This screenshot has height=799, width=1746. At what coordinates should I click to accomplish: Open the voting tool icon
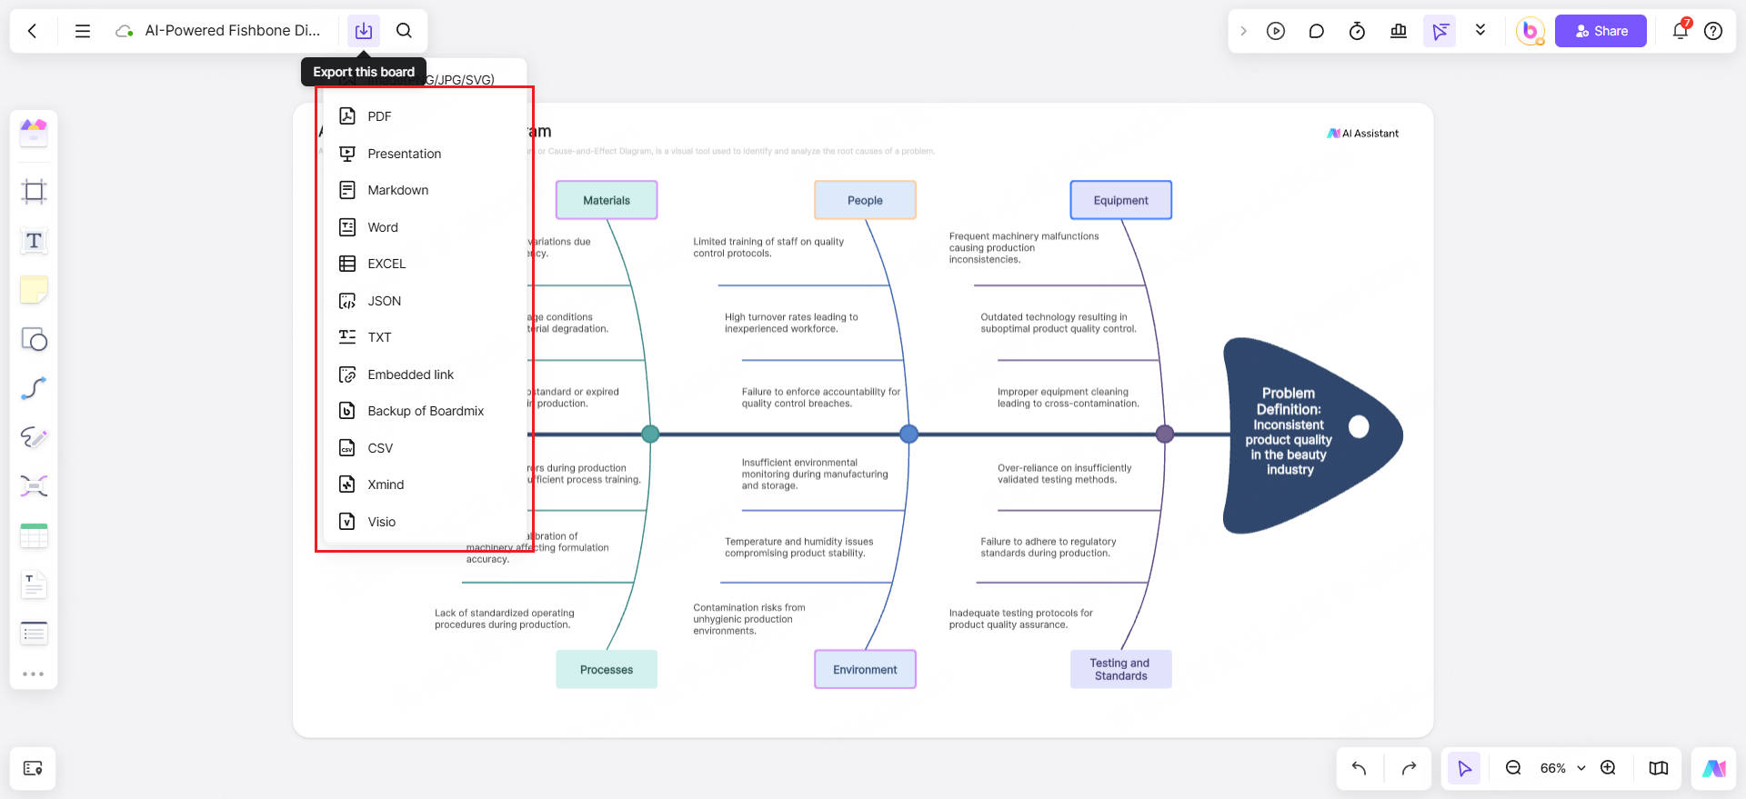click(x=1399, y=31)
